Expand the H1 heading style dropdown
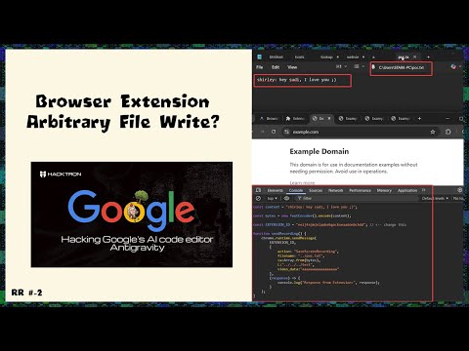Screen dimensions: 469x351 coord(341,66)
